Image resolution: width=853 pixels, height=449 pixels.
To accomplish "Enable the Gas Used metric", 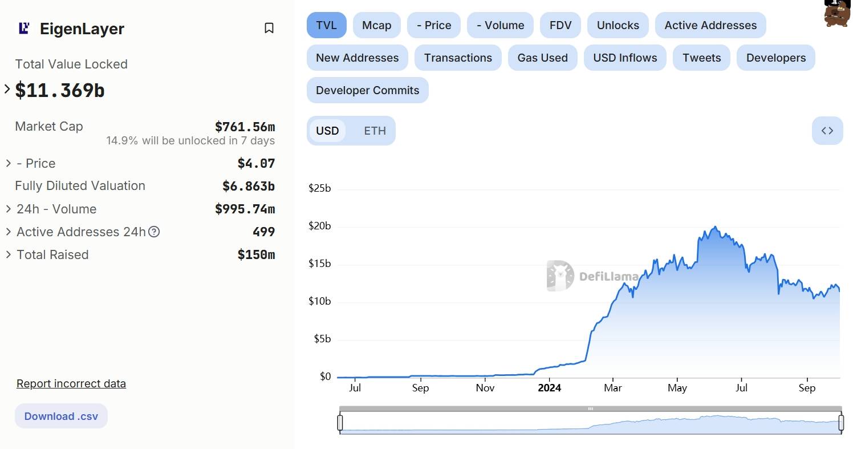I will tap(543, 58).
